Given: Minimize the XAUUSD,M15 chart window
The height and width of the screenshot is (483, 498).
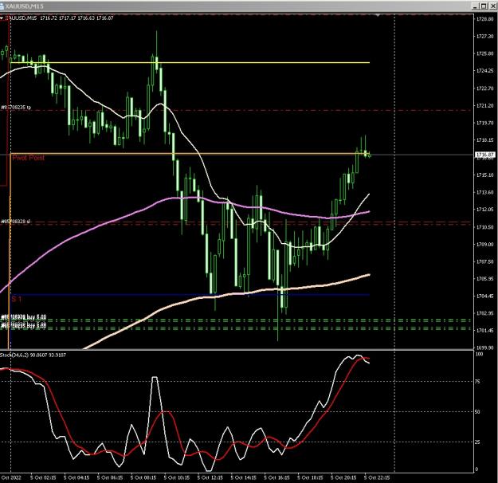Looking at the screenshot, I should (x=476, y=6).
